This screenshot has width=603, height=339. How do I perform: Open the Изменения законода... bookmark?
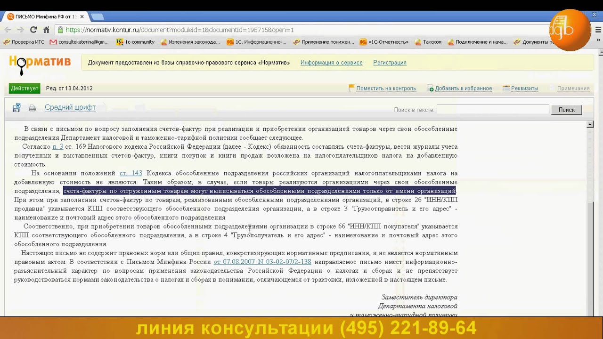(190, 42)
